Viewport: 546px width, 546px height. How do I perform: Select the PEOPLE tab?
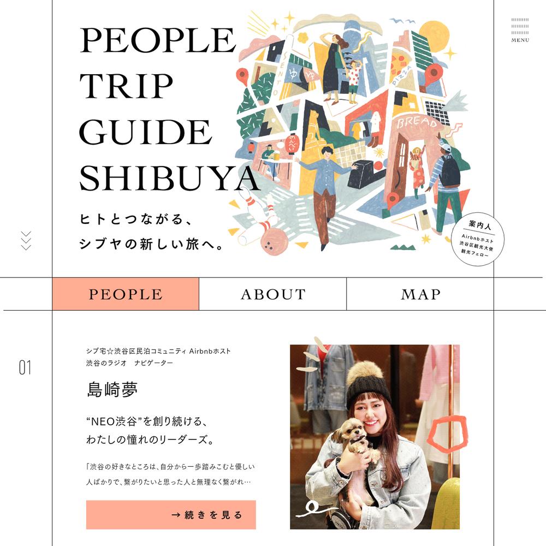(126, 294)
